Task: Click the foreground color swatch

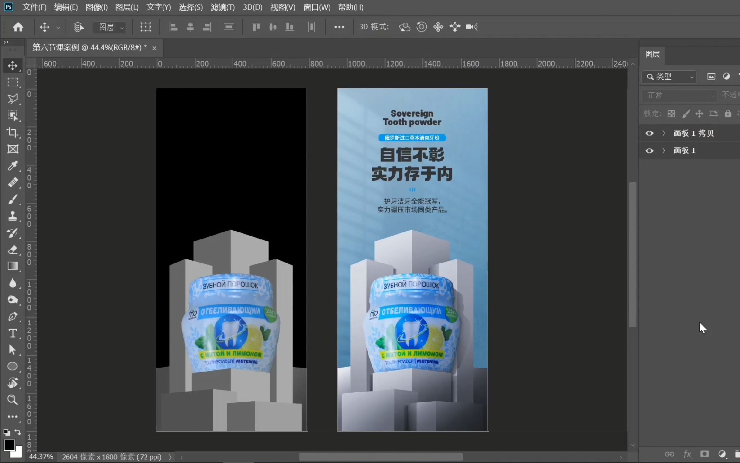Action: click(9, 445)
